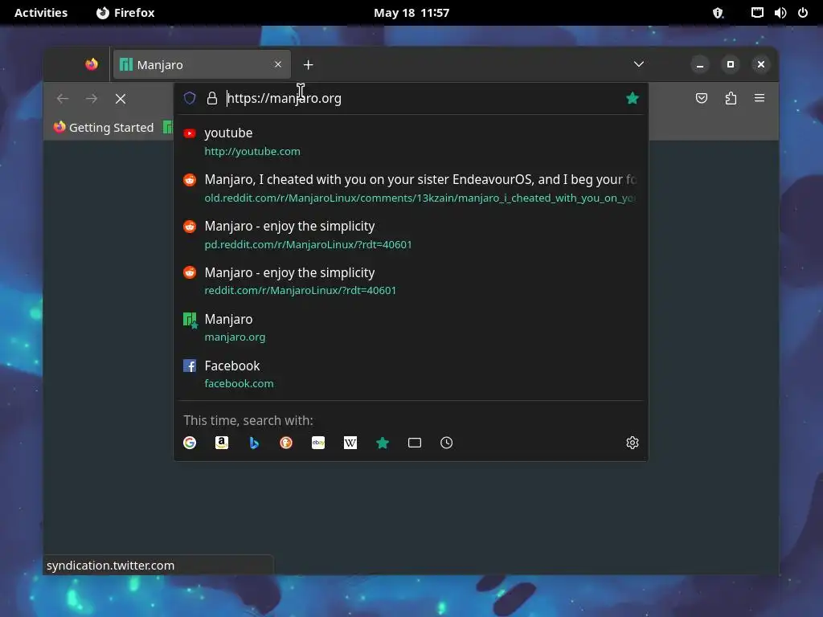Search this time with Amazon
This screenshot has width=823, height=617.
222,443
